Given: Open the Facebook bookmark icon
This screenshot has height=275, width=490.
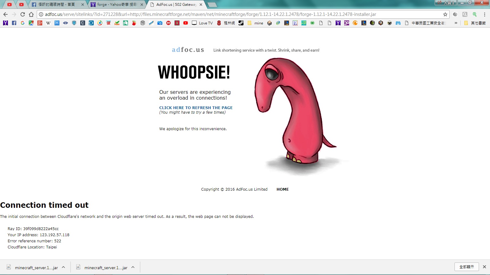Looking at the screenshot, I should click(x=14, y=23).
